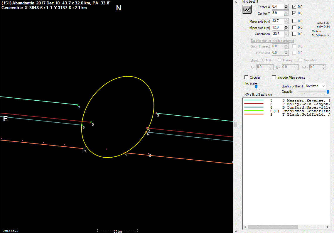Viewport: 334px width, 233px height.
Task: Decrease Minor axis with the down spinner
Action: click(x=286, y=29)
